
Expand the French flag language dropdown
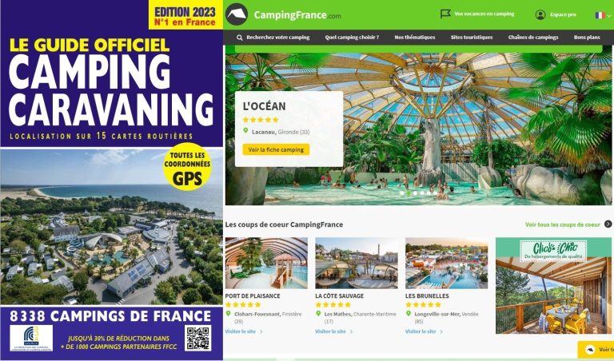(x=603, y=15)
